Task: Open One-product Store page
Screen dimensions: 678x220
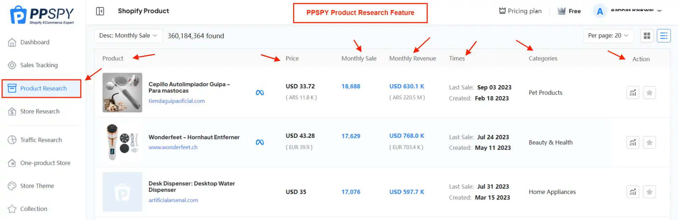Action: click(45, 163)
